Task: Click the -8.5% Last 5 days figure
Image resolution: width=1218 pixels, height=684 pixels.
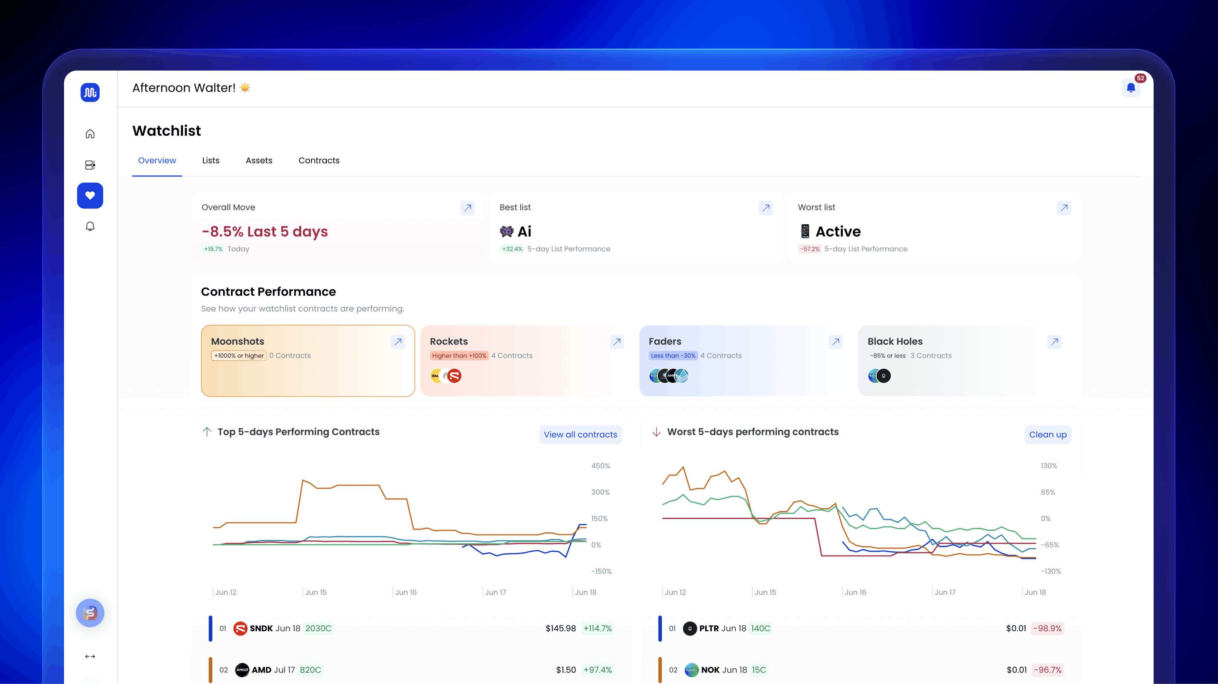Action: (x=265, y=231)
